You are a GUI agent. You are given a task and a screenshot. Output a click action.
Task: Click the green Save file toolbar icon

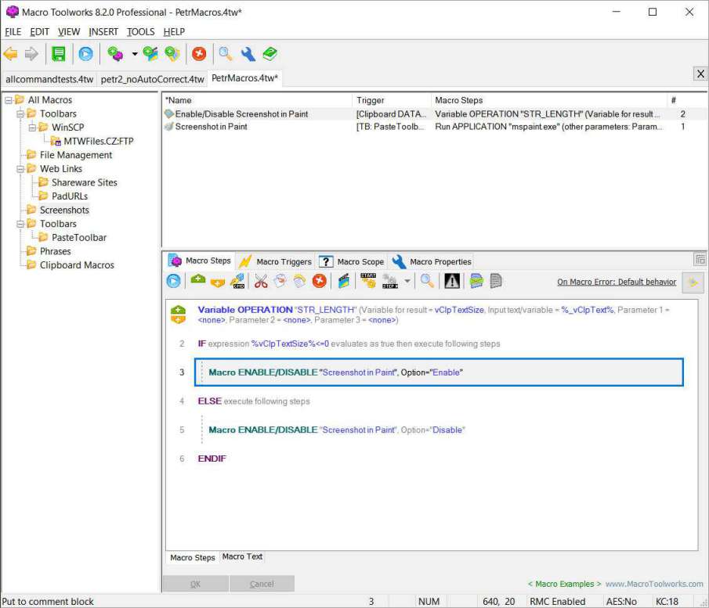[x=58, y=54]
